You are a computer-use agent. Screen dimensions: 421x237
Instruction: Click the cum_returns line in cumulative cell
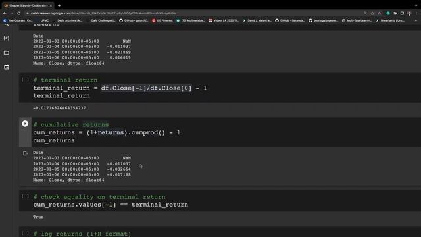point(54,140)
